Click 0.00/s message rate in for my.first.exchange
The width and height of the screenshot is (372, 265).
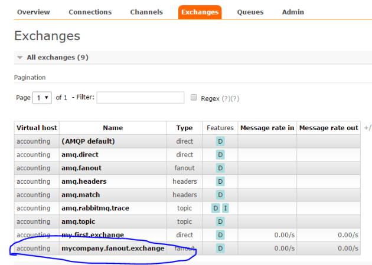[285, 235]
